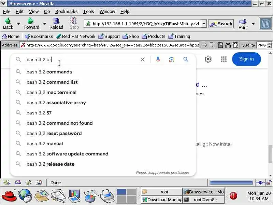This screenshot has width=273, height=205.
Task: Click the binoculars find icon
Action: coord(228,45)
